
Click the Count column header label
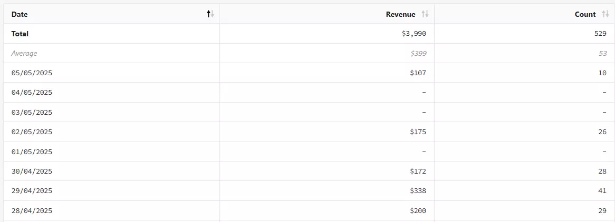(x=585, y=14)
